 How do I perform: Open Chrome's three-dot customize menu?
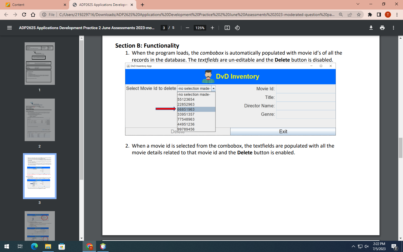tap(398, 14)
